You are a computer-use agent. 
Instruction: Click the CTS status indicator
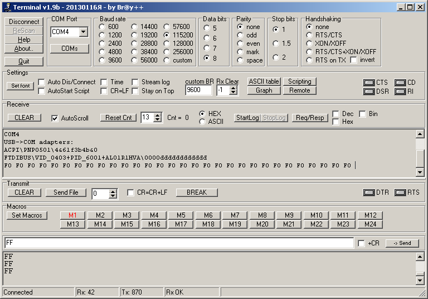(368, 83)
